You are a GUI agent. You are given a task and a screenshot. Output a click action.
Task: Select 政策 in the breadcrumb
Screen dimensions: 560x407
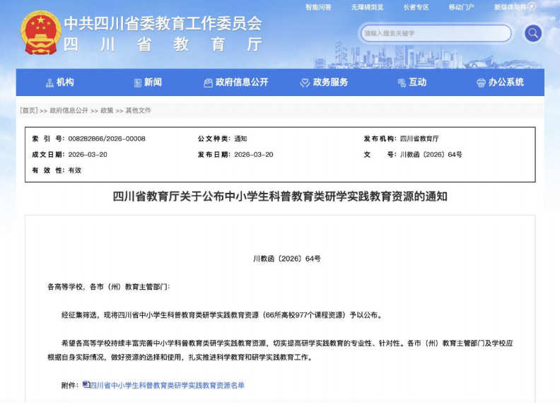107,111
